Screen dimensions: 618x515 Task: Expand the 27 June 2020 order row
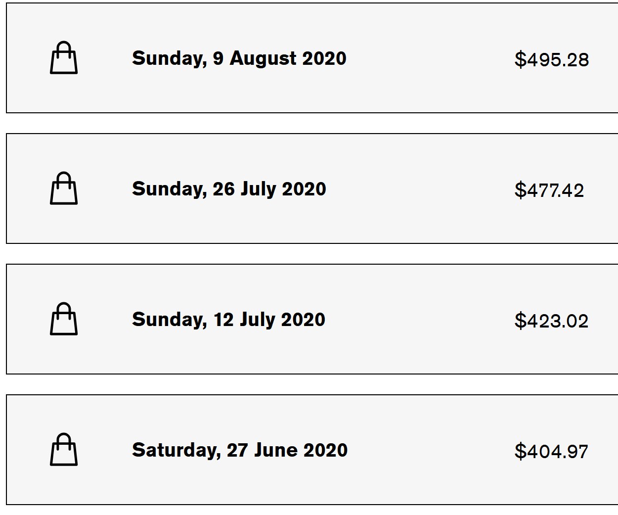click(x=312, y=450)
